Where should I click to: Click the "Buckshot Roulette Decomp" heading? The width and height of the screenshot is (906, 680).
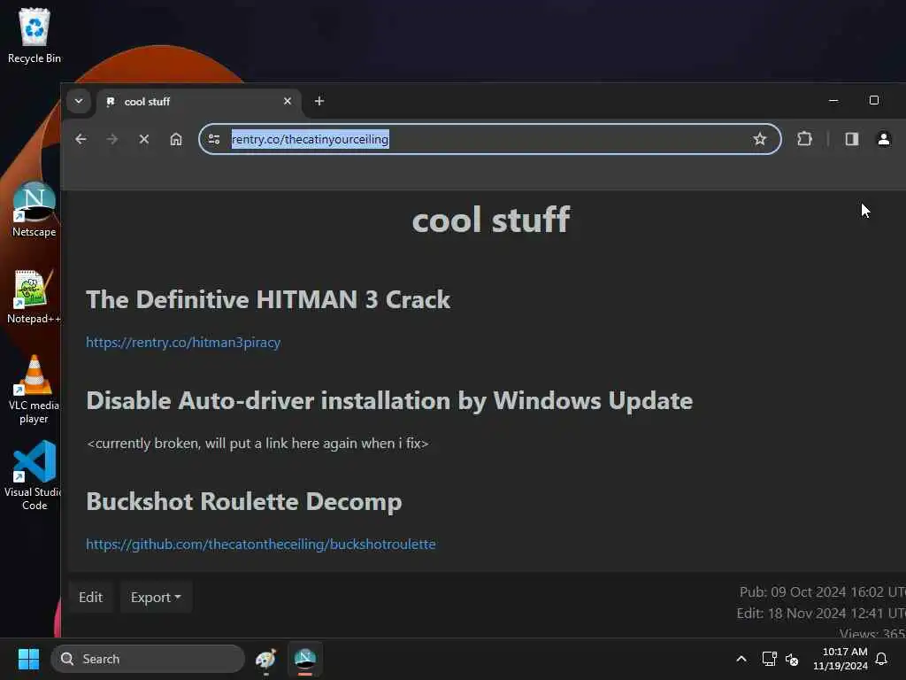click(x=244, y=502)
